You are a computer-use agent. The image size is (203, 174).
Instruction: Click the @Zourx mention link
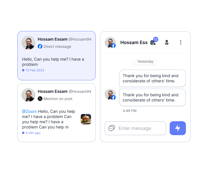click(x=29, y=111)
